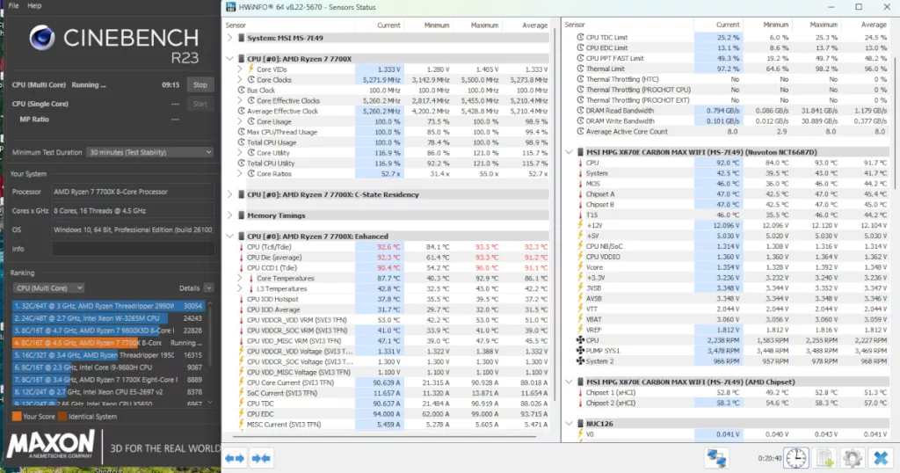Click the clock icon next to Bus Clock
The height and width of the screenshot is (473, 900).
click(242, 91)
